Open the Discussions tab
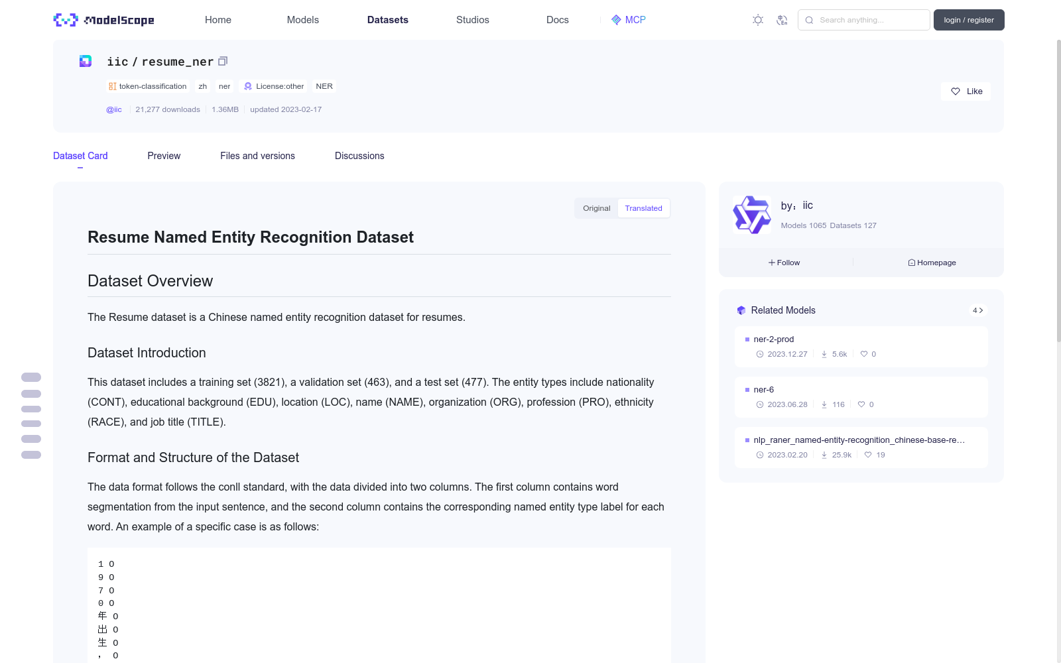The height and width of the screenshot is (663, 1061). pyautogui.click(x=359, y=156)
